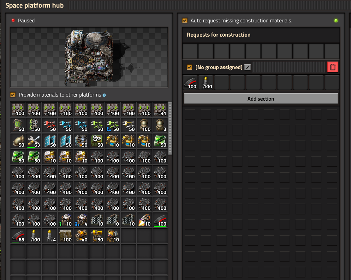The image size is (351, 280).
Task: Select the stone wall stack of 100
Action: (x=66, y=236)
